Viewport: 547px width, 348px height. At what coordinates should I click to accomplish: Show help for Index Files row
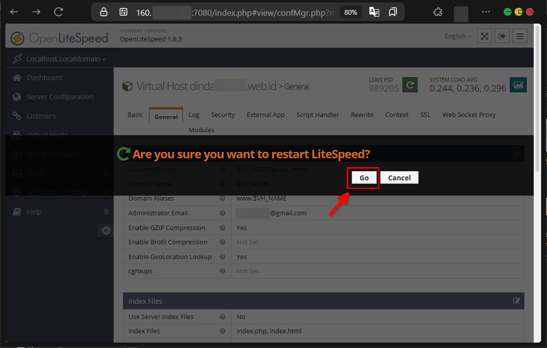(x=222, y=331)
